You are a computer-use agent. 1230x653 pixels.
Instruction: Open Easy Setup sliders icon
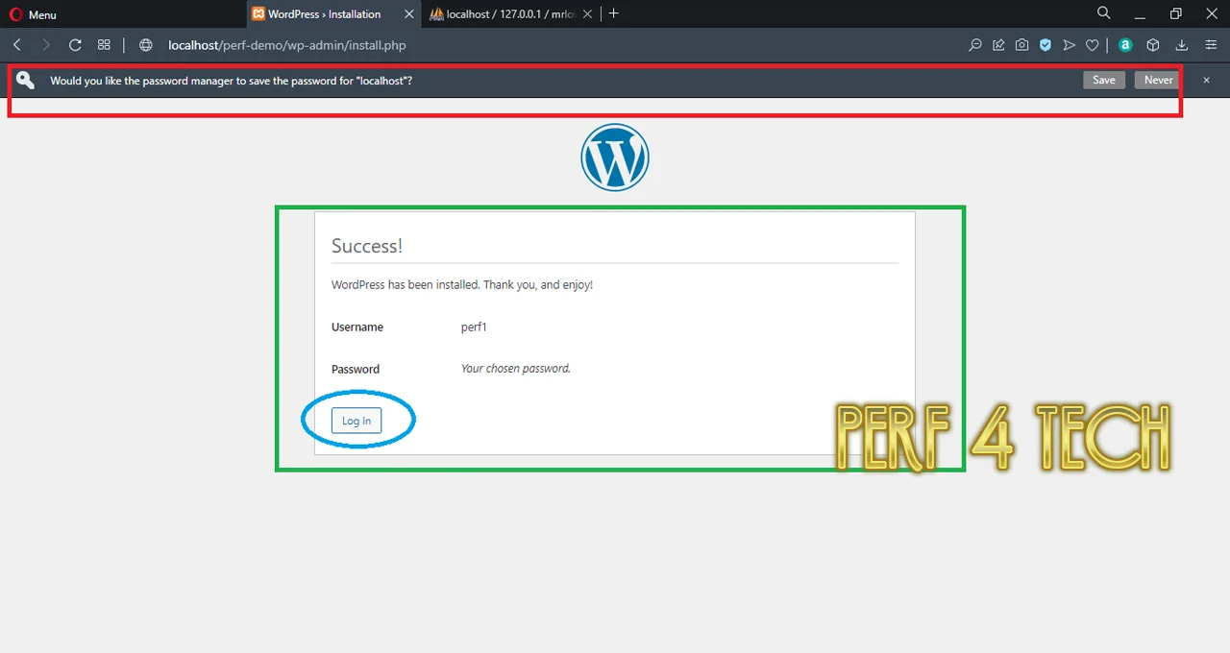tap(1211, 45)
